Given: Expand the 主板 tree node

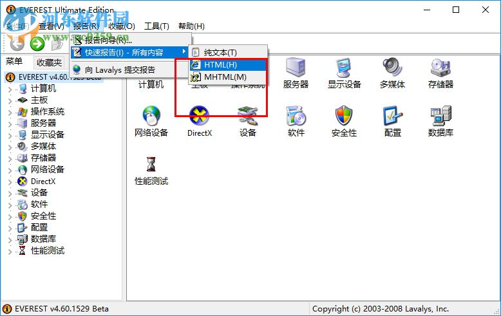Looking at the screenshot, I should click(x=10, y=101).
